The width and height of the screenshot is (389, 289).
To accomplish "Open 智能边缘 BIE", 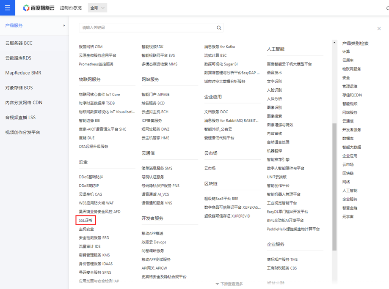I will point(89,120).
